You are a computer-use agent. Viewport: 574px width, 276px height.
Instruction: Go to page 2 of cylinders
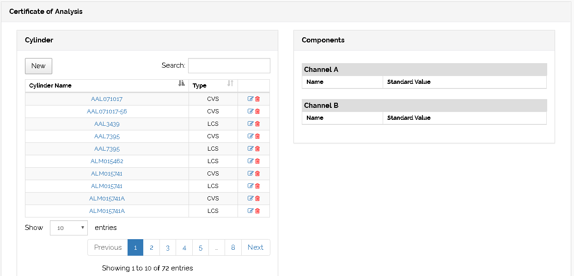point(151,247)
